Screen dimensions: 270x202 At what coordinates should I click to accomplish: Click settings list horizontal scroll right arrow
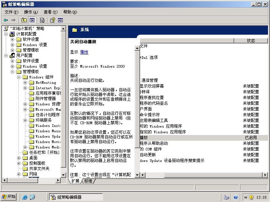[265, 175]
